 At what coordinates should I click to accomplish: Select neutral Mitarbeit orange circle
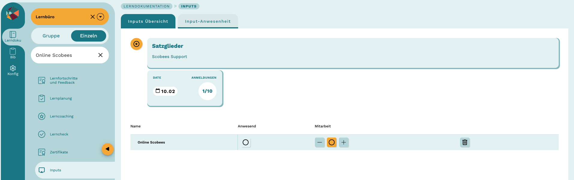tap(332, 142)
